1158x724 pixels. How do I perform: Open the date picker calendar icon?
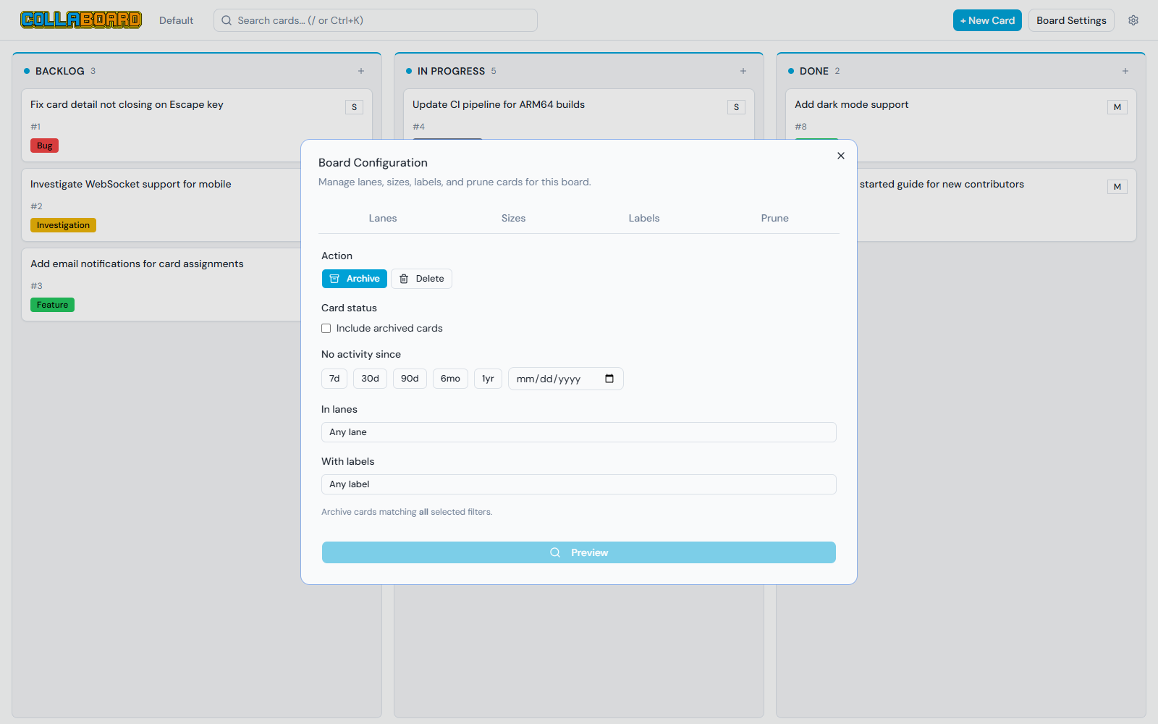click(609, 379)
